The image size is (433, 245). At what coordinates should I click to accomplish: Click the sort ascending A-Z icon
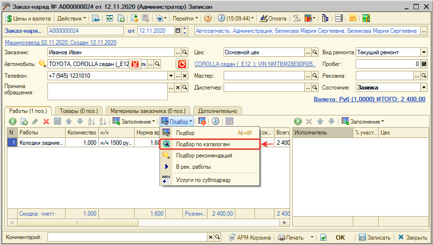(91, 121)
